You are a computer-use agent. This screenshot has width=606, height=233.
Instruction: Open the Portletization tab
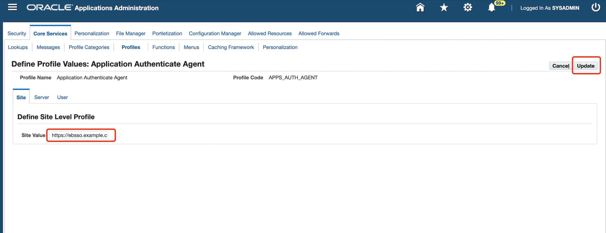167,33
